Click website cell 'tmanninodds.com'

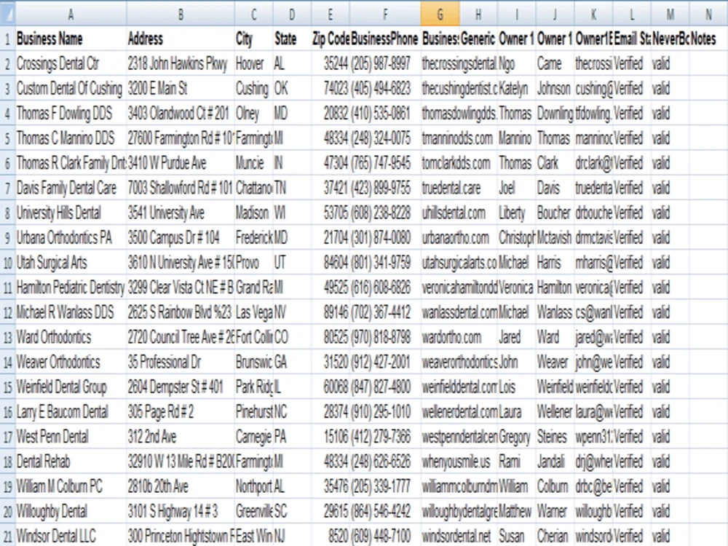(457, 138)
